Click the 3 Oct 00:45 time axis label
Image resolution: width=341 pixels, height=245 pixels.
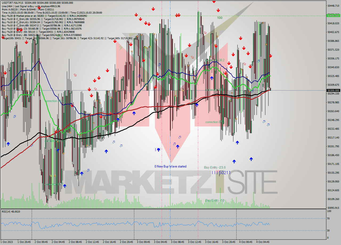point(144,242)
